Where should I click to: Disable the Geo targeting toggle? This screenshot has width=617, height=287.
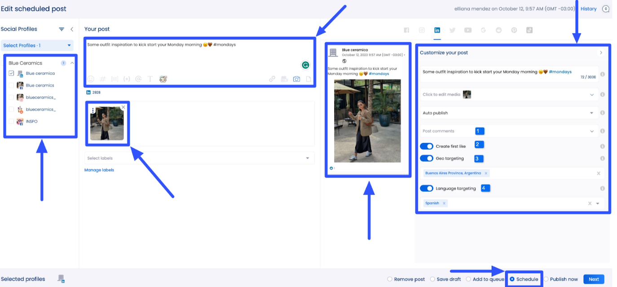426,158
